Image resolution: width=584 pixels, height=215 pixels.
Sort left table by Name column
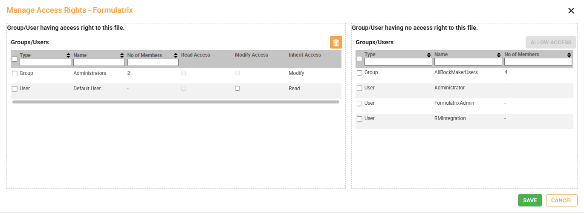coord(122,55)
